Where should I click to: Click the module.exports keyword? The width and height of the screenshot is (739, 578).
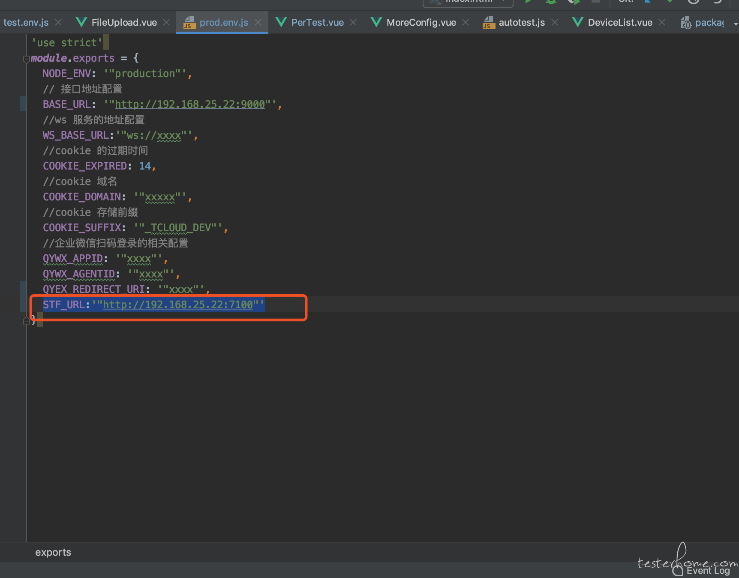click(72, 58)
